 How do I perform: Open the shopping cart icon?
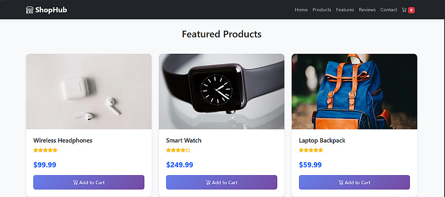404,10
